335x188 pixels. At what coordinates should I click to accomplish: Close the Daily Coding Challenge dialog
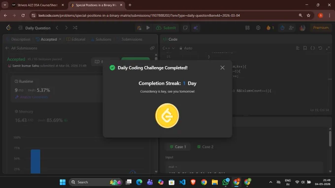pyautogui.click(x=222, y=67)
